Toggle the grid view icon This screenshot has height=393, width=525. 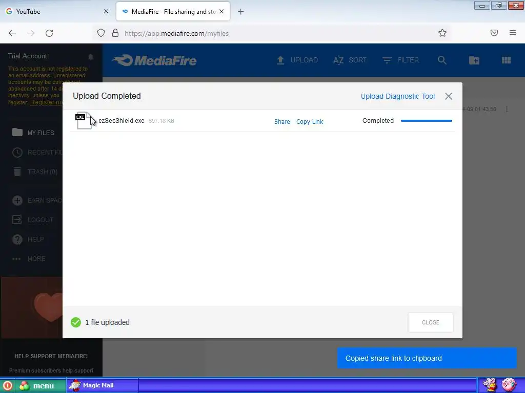pyautogui.click(x=506, y=60)
